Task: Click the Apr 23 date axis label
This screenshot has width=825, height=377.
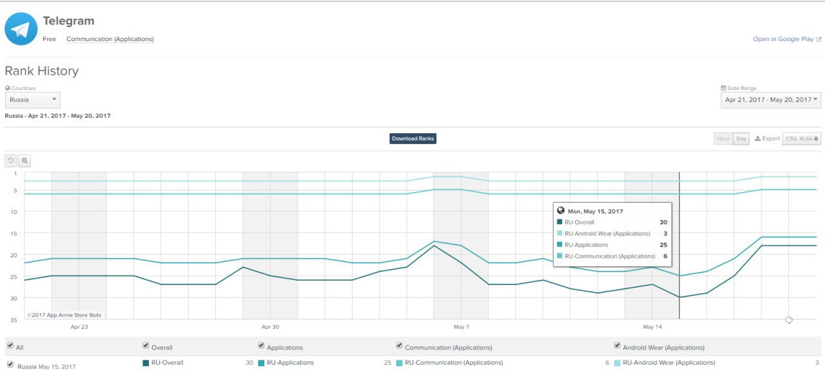Action: tap(79, 327)
